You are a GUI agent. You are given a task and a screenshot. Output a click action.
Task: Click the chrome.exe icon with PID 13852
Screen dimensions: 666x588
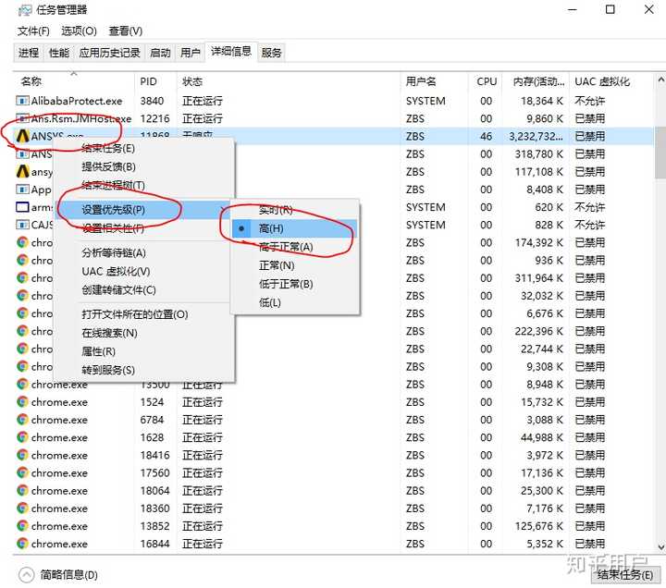point(22,526)
